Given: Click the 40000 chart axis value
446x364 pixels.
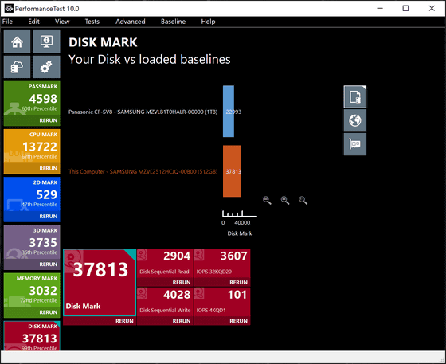Looking at the screenshot, I should pos(242,223).
